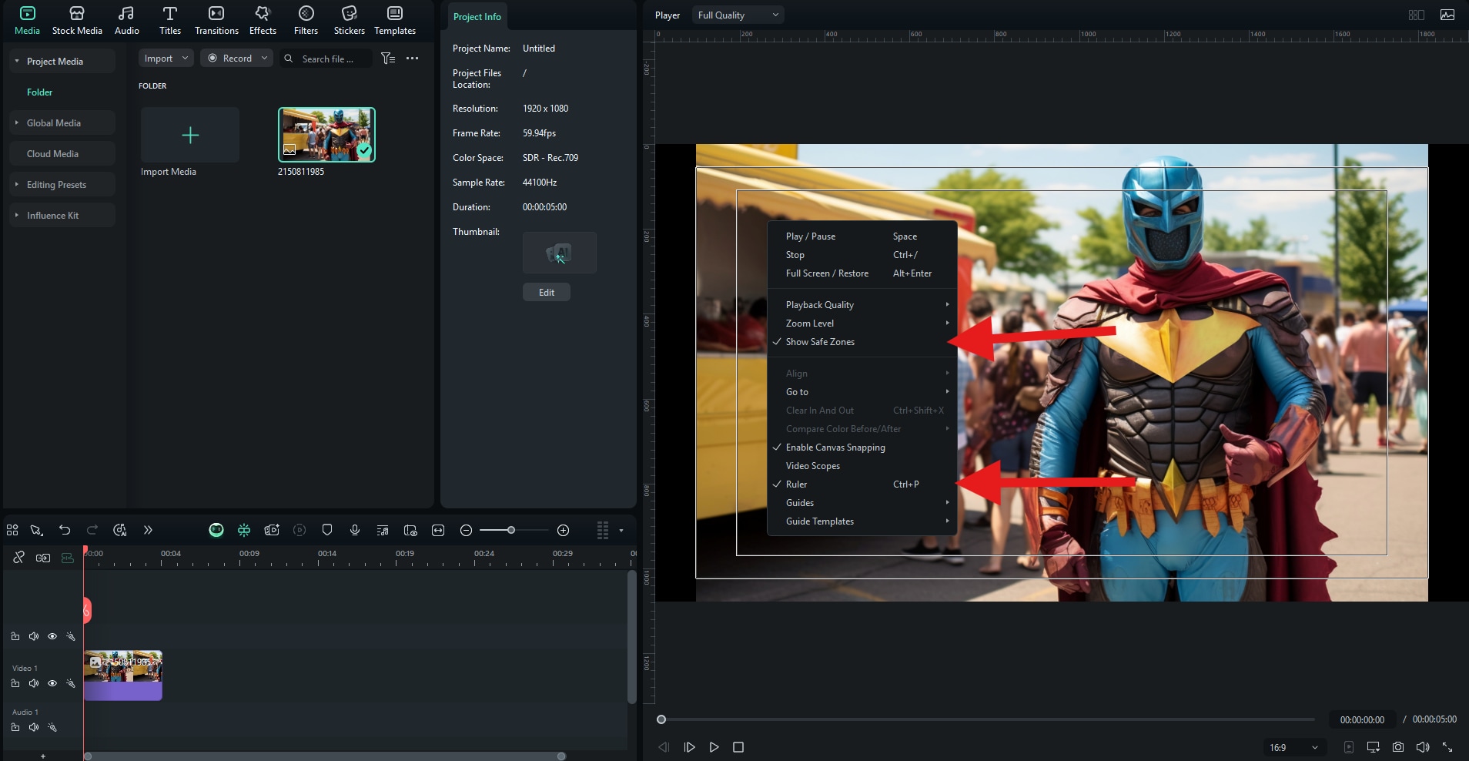The width and height of the screenshot is (1469, 761).
Task: Open the Stock Media tab icon
Action: click(77, 14)
